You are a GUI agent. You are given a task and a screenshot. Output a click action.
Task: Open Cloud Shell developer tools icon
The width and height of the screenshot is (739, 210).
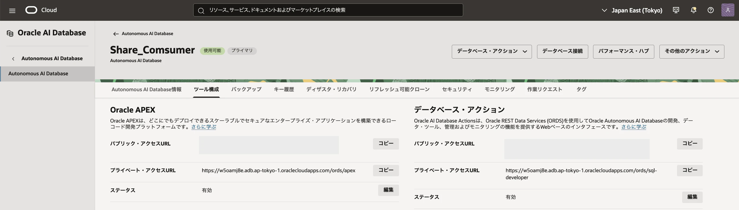(676, 10)
